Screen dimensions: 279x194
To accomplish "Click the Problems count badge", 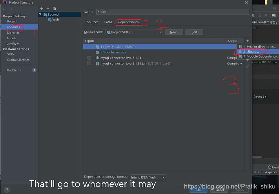I will pyautogui.click(x=34, y=70).
